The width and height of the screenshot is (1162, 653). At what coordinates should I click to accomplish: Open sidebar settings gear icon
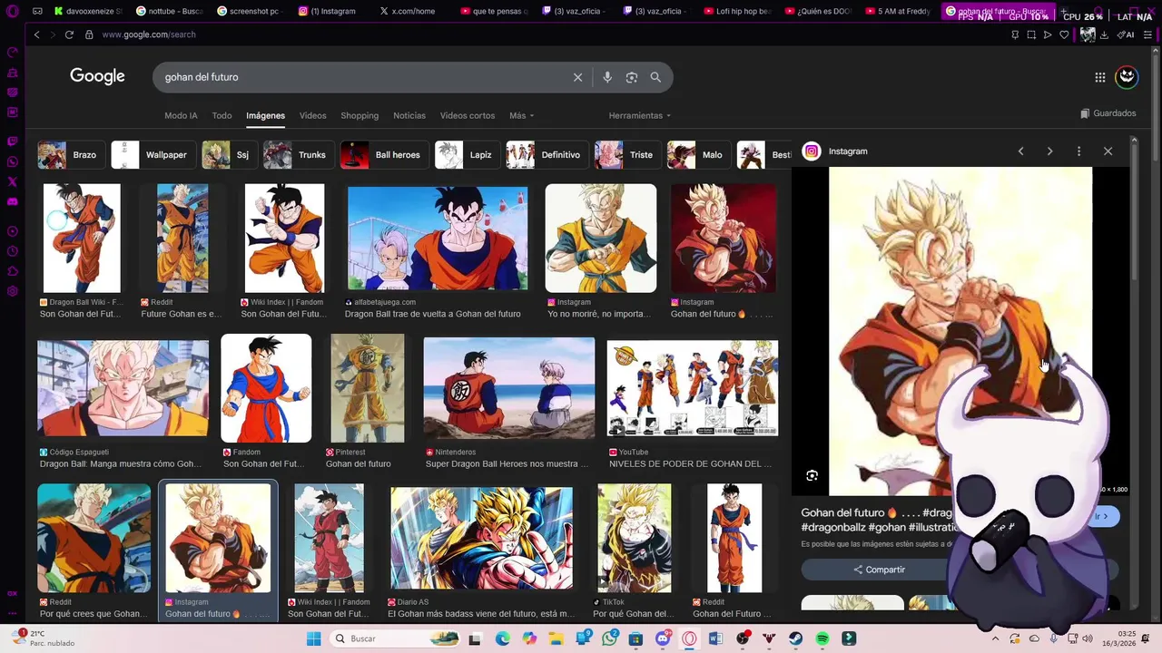[13, 291]
